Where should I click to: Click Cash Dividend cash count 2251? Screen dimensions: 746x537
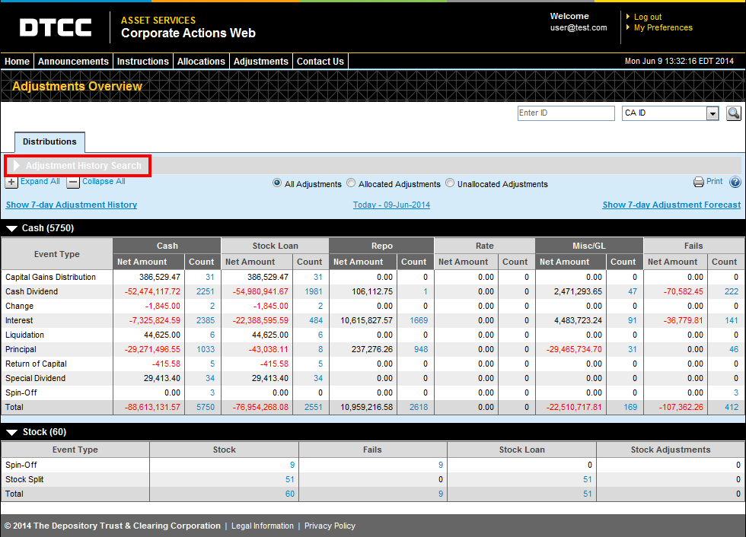pyautogui.click(x=206, y=292)
